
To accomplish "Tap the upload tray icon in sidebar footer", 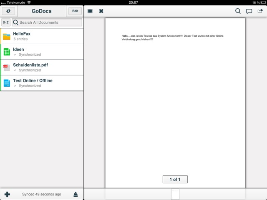I will point(76,194).
